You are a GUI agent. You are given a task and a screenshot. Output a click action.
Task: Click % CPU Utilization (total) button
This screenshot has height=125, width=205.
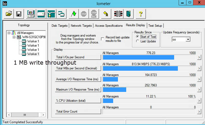point(78,101)
